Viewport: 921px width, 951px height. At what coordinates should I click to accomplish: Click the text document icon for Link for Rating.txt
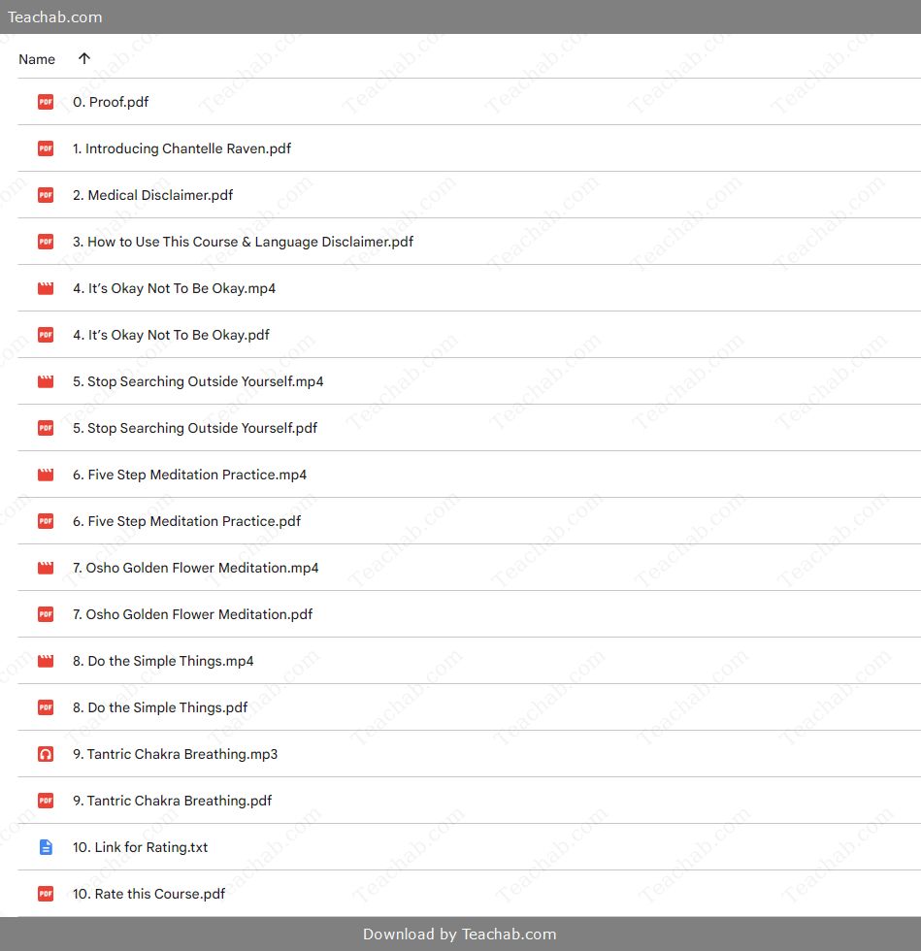pos(46,847)
